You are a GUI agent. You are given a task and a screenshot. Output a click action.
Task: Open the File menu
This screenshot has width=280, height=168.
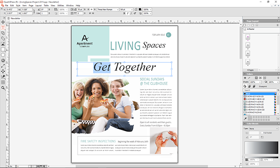click(x=7, y=6)
